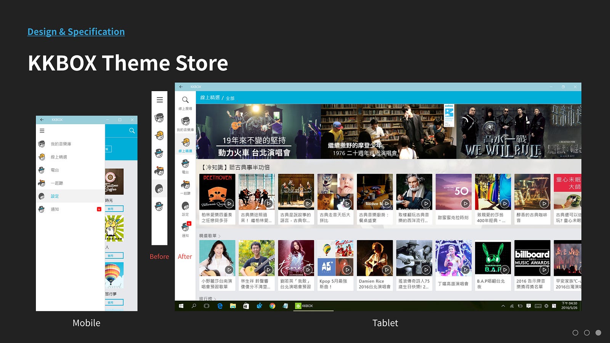Open File Explorer from the taskbar
Screen dimensions: 610x343
pyautogui.click(x=233, y=306)
